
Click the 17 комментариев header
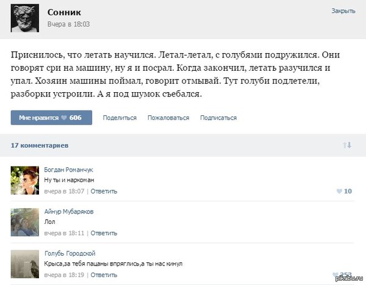(40, 145)
